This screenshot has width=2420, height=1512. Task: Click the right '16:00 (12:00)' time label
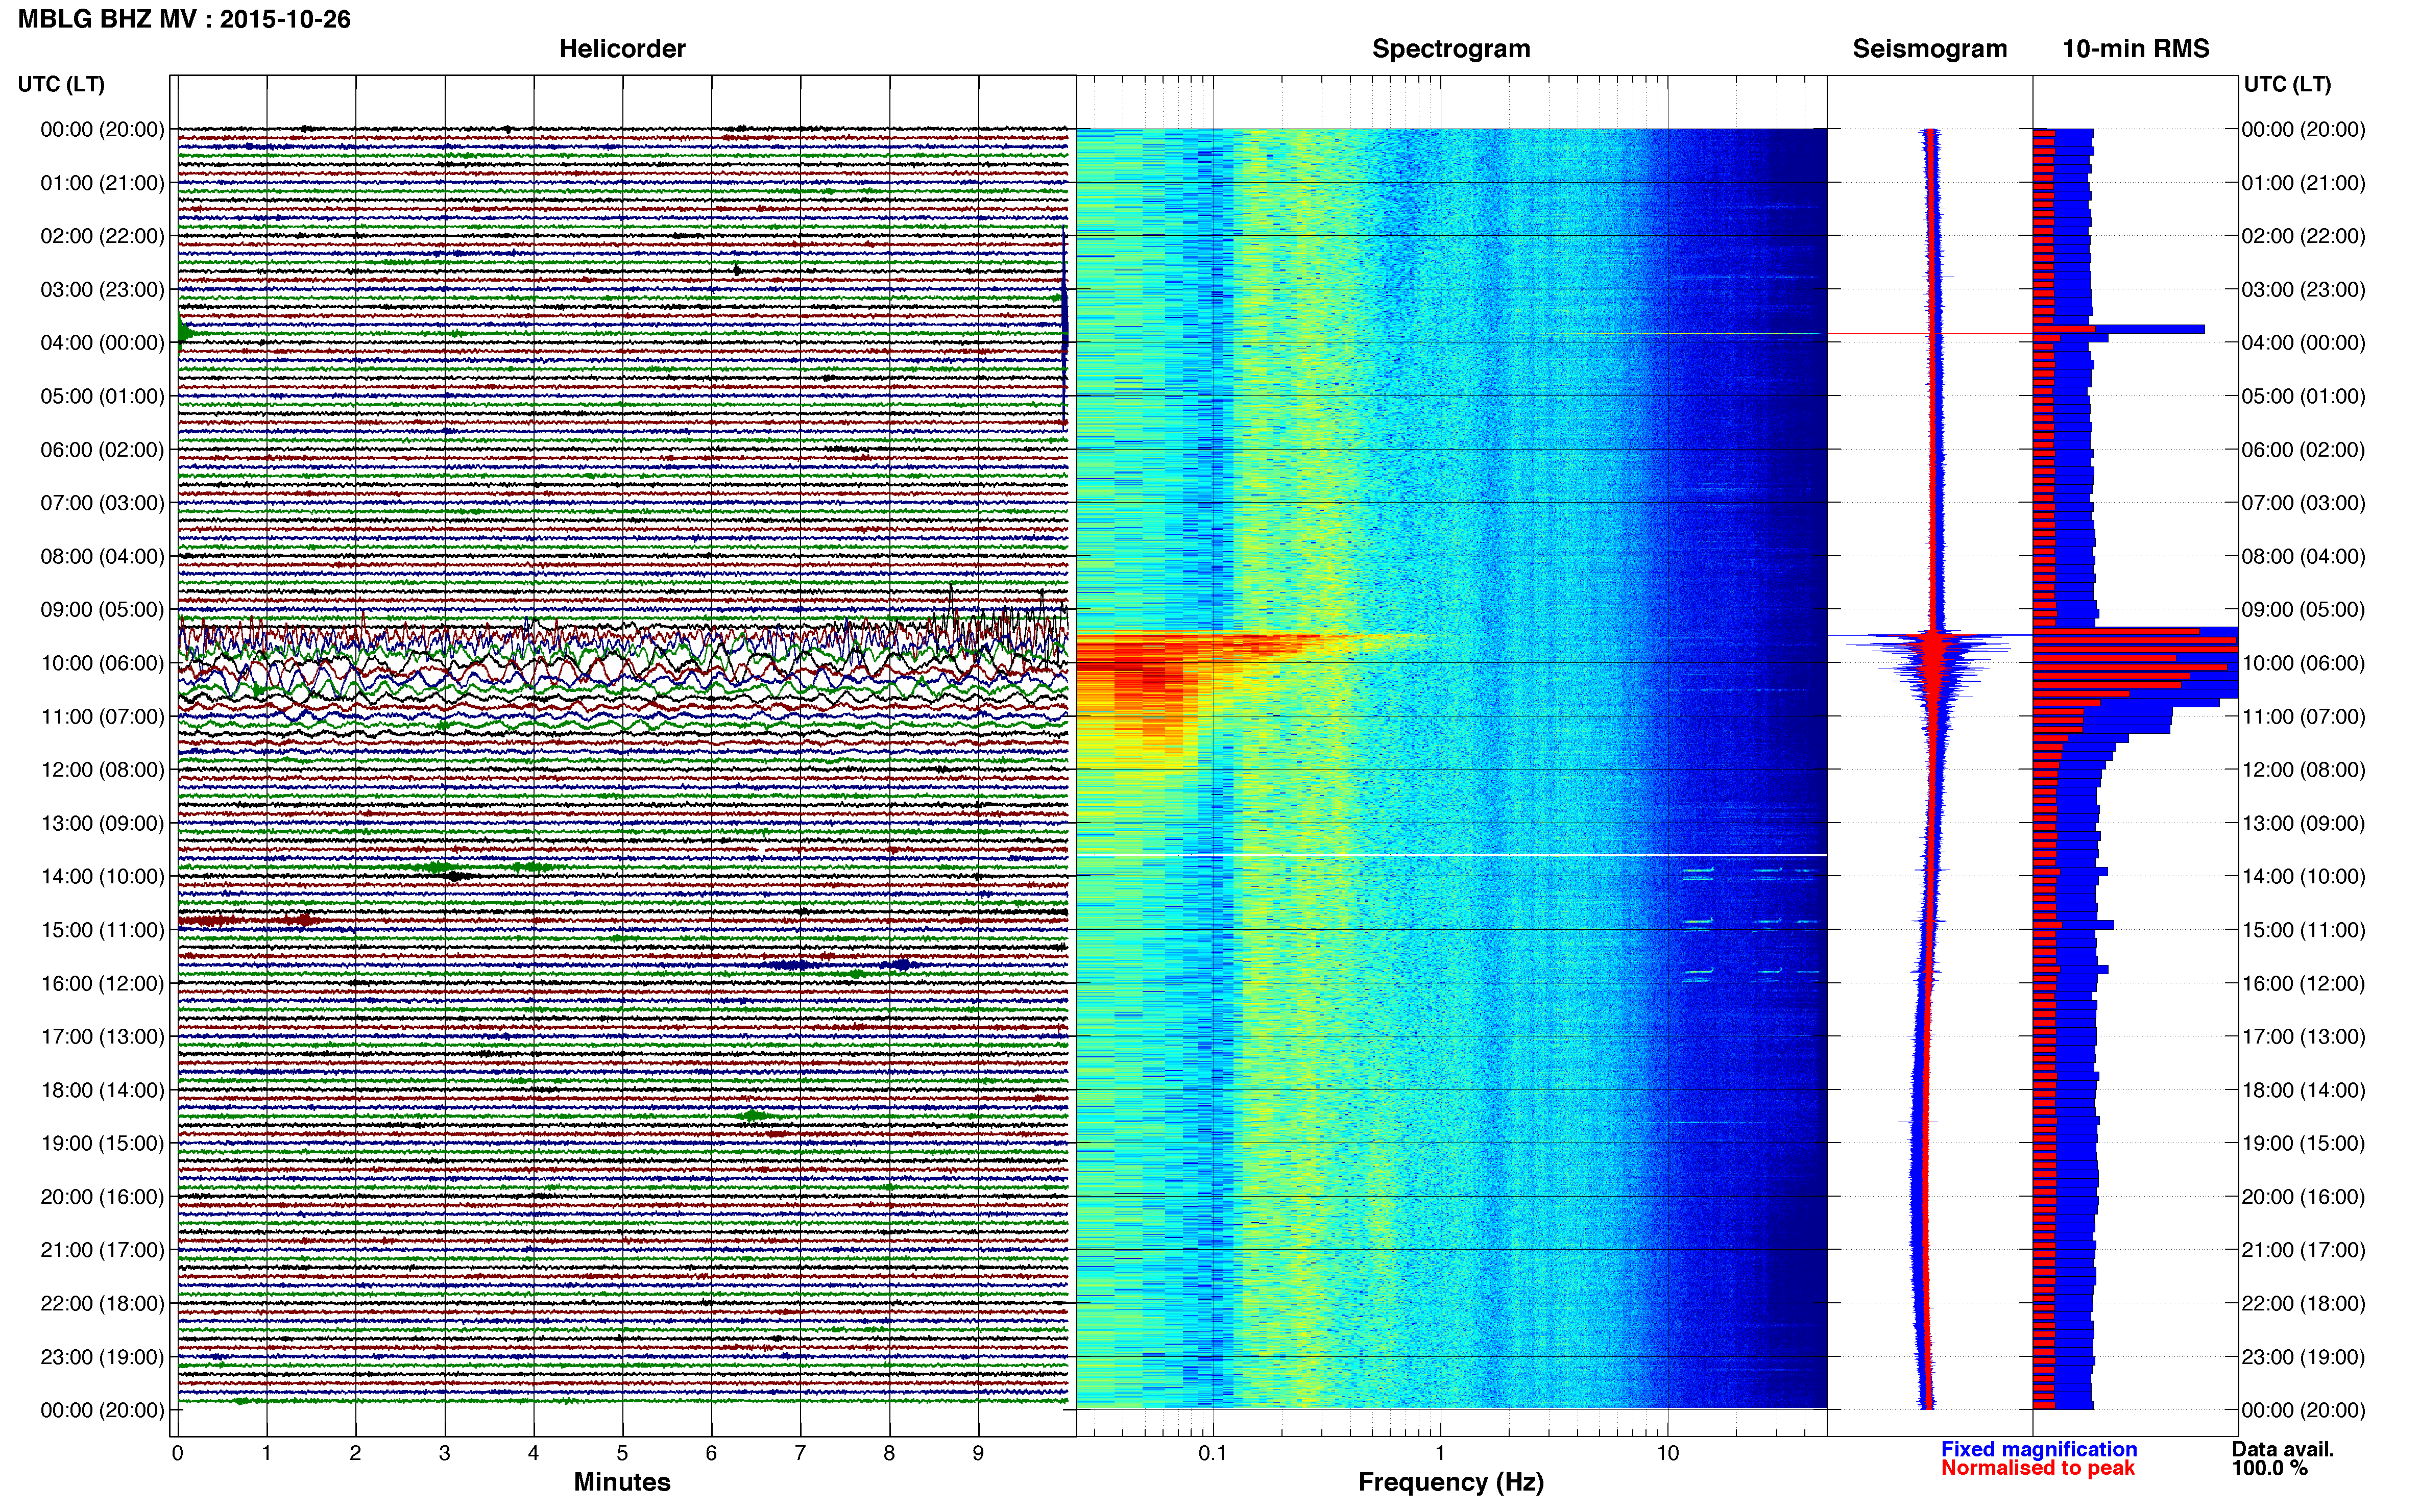[x=2303, y=983]
